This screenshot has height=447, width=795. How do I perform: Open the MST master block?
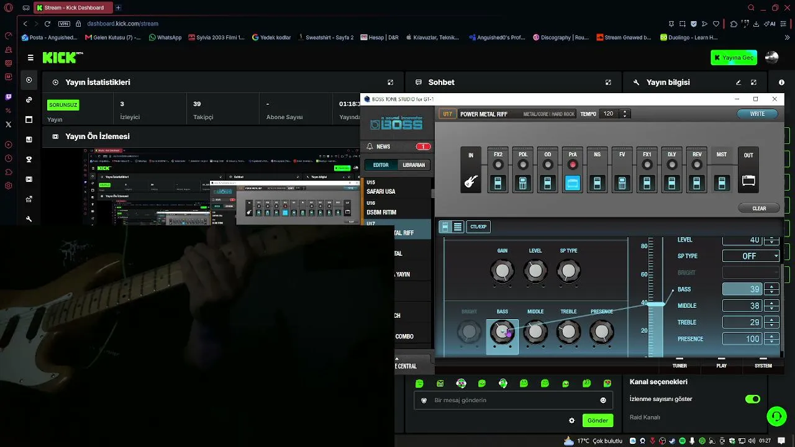[722, 170]
